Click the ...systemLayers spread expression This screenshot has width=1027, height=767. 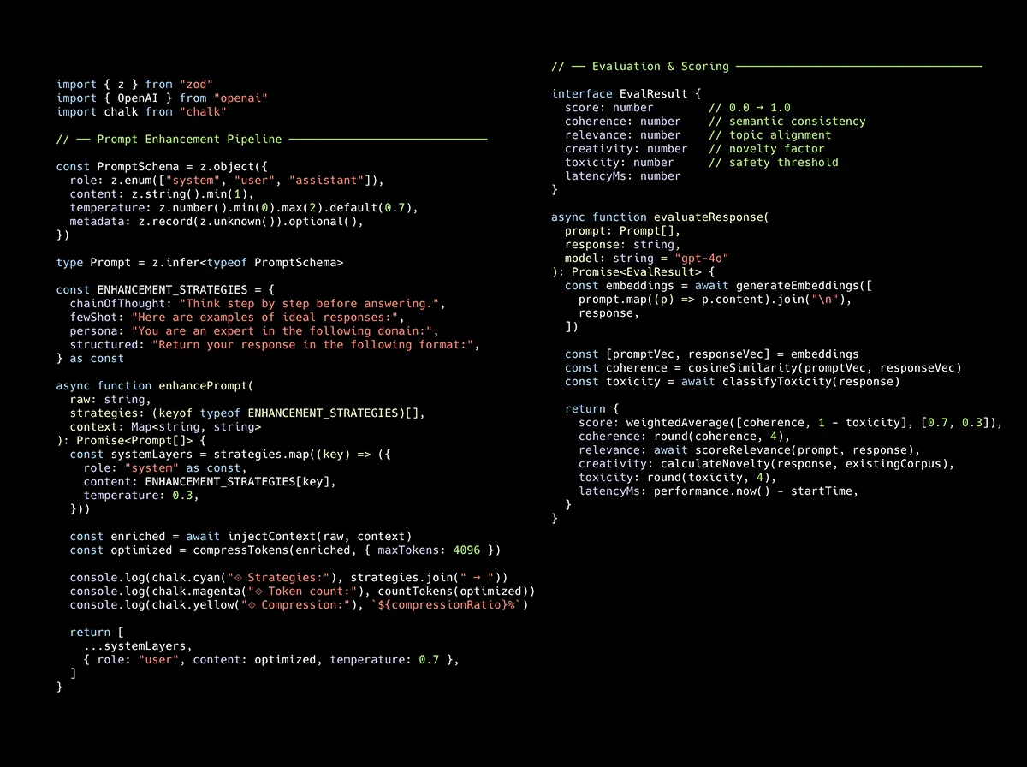click(138, 646)
